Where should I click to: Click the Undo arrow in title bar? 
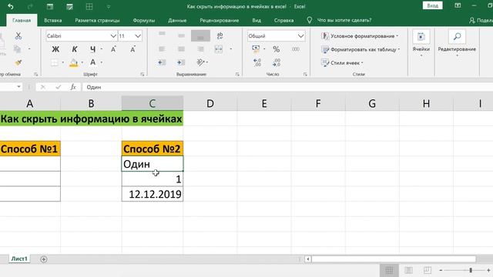(x=10, y=6)
